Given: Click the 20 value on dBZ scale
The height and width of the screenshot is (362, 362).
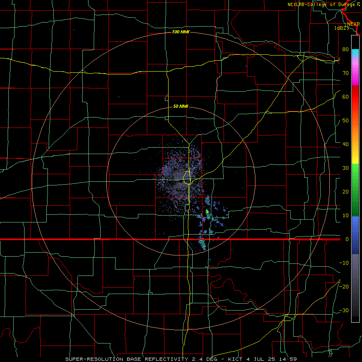Looking at the screenshot, I should tap(346, 192).
